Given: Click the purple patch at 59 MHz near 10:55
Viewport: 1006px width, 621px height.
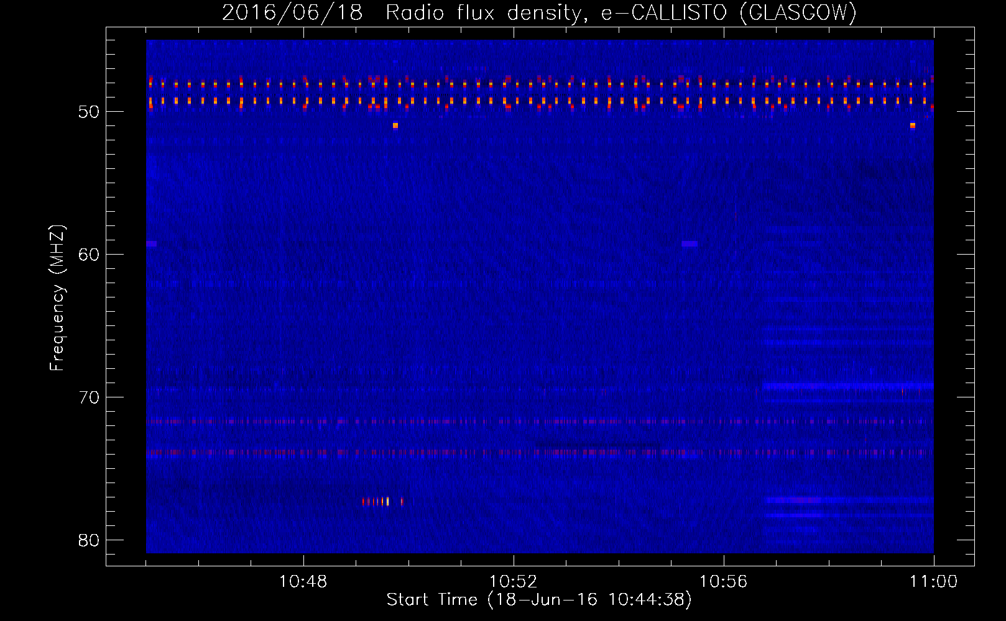Looking at the screenshot, I should 689,244.
